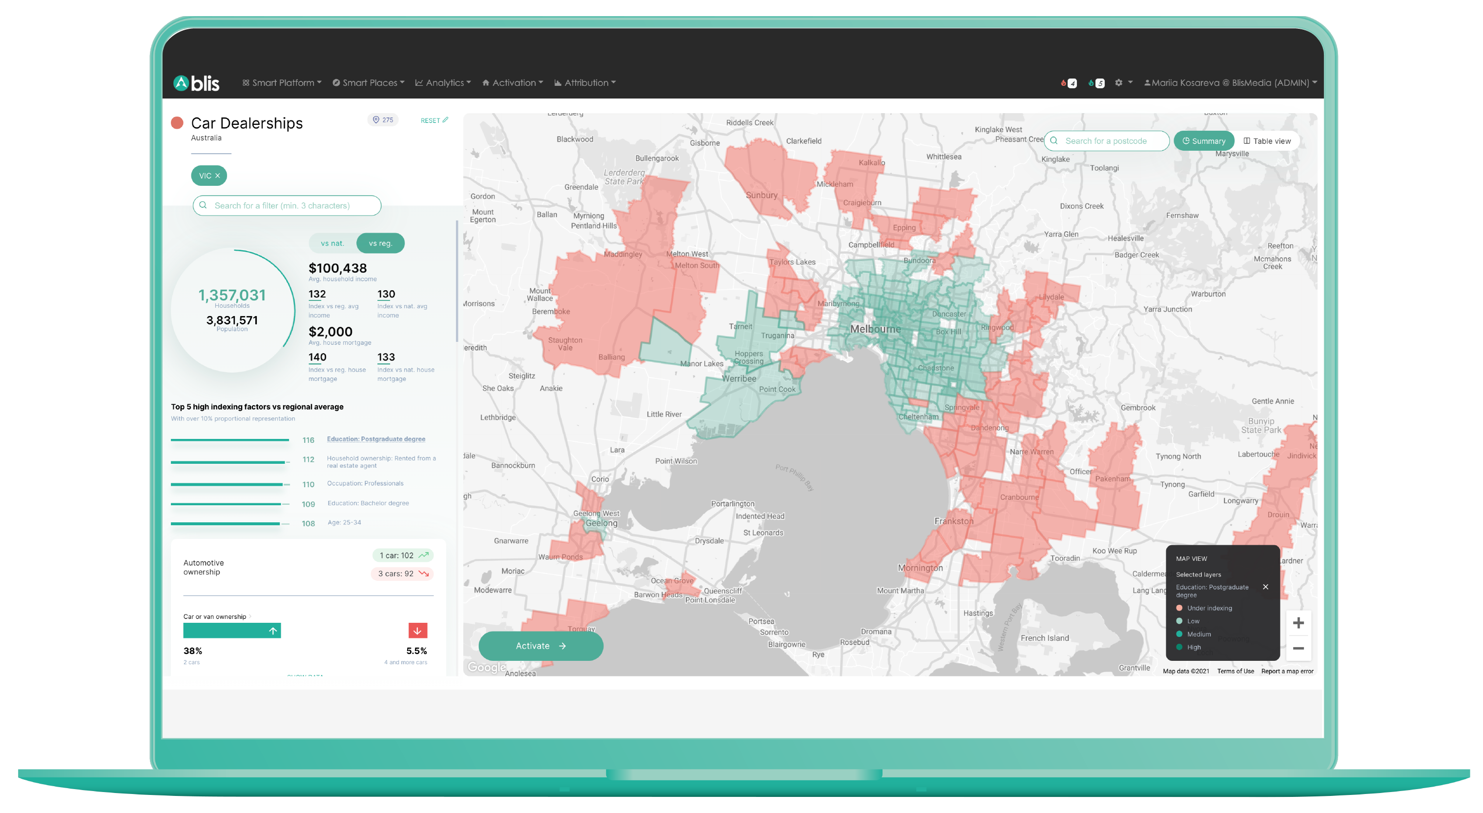Screen dimensions: 1483x813
Task: Open the Smart Places menu
Action: 369,83
